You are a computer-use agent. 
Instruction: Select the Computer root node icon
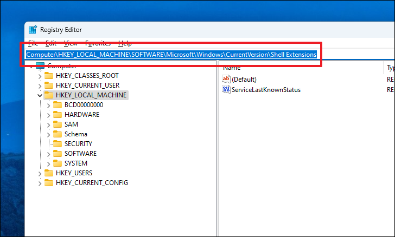tap(40, 66)
